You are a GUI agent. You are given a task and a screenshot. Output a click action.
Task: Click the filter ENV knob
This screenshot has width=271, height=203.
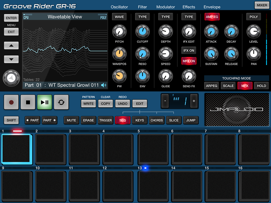(x=142, y=76)
